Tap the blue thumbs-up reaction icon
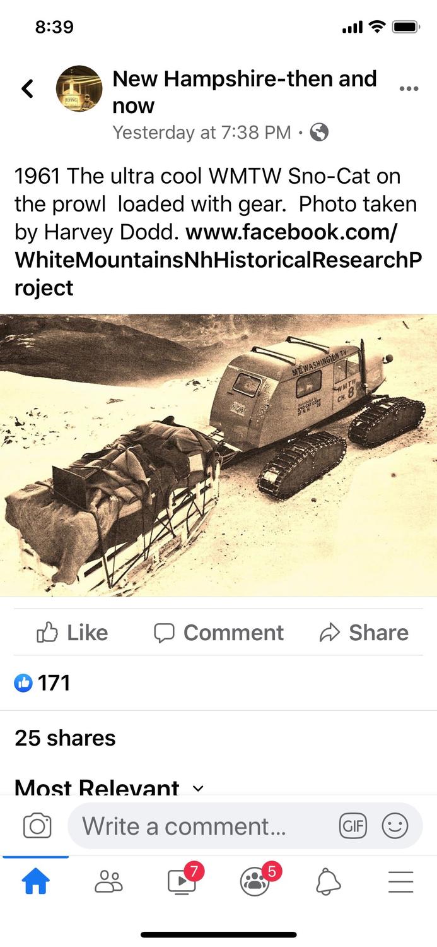437x947 pixels. click(x=23, y=682)
